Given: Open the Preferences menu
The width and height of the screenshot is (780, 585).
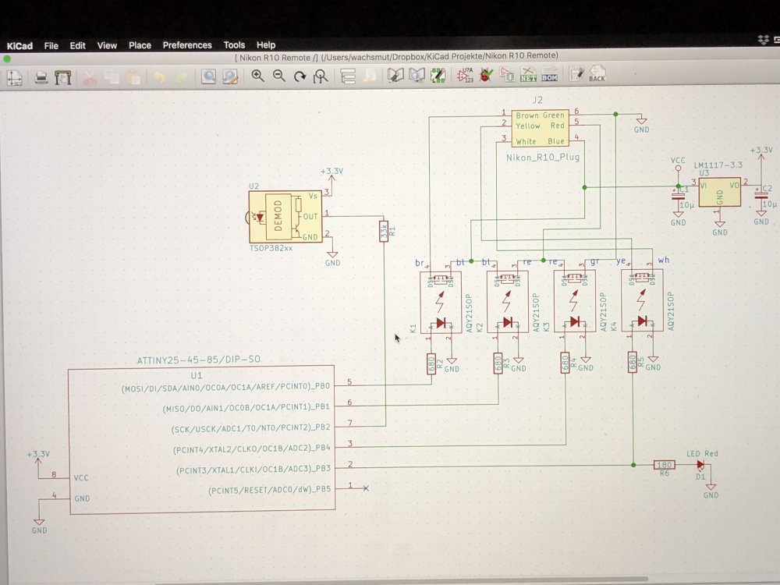Looking at the screenshot, I should pyautogui.click(x=187, y=45).
